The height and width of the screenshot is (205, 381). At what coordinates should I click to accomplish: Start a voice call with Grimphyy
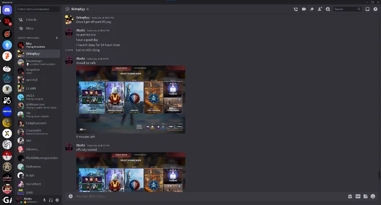coord(296,9)
